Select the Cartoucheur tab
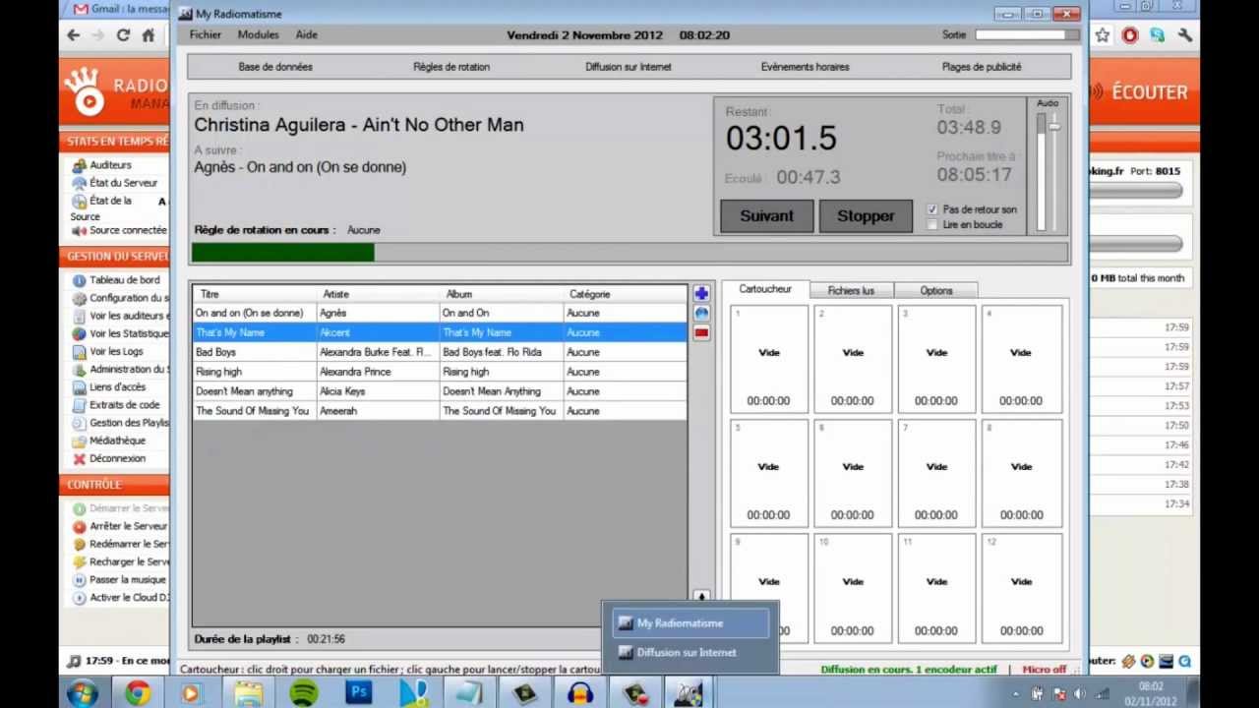The width and height of the screenshot is (1259, 708). [x=765, y=289]
